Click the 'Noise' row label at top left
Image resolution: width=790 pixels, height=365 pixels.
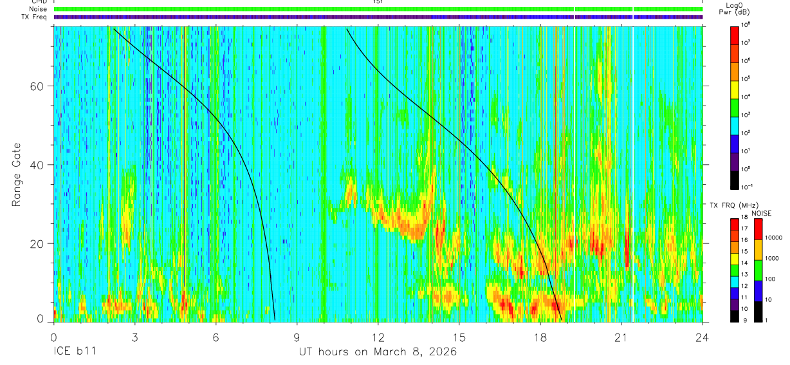(39, 9)
